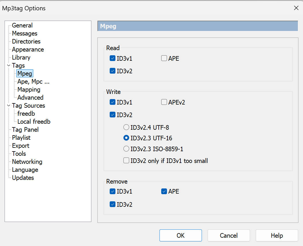303x246 pixels.
Task: Open Help for this dialog
Action: 277,235
